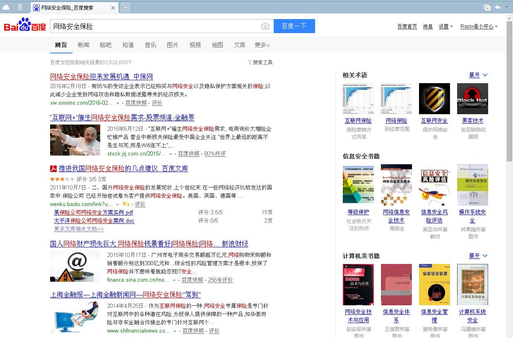Switch to 地图 tab
This screenshot has width=513, height=338.
(217, 45)
